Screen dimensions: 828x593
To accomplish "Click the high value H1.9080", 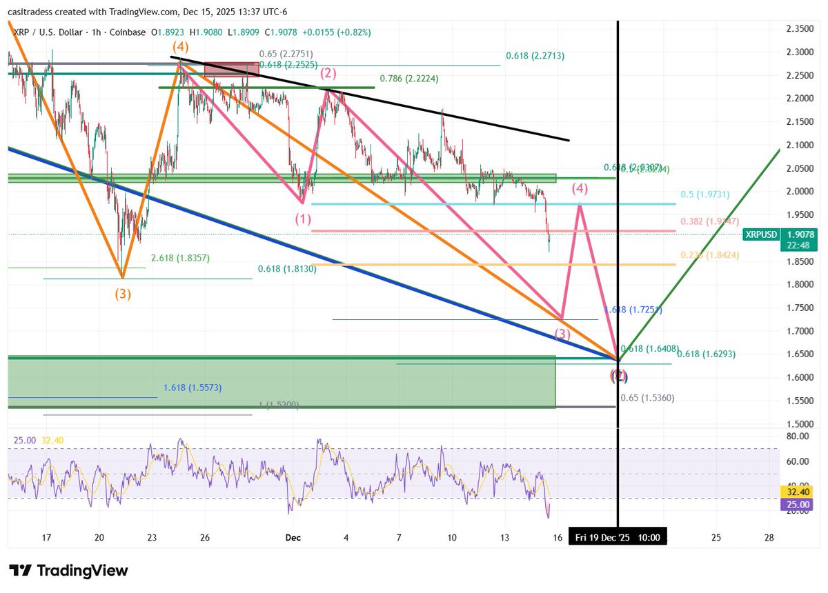I will [x=206, y=32].
